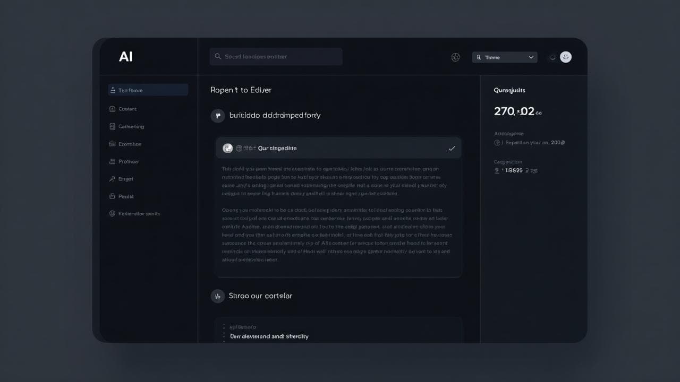Open the Pedst sidebar icon
The width and height of the screenshot is (680, 382).
click(113, 196)
